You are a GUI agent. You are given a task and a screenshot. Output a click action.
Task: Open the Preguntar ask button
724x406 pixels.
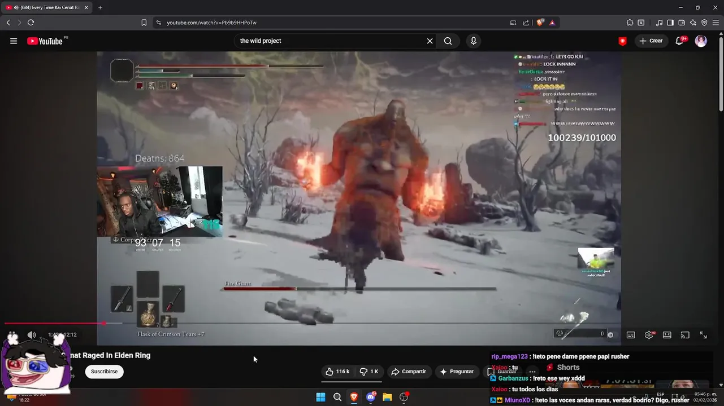457,372
